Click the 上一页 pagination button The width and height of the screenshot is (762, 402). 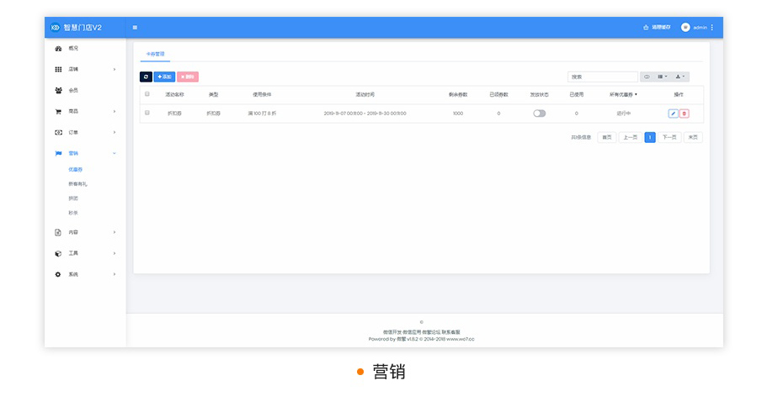(x=631, y=137)
